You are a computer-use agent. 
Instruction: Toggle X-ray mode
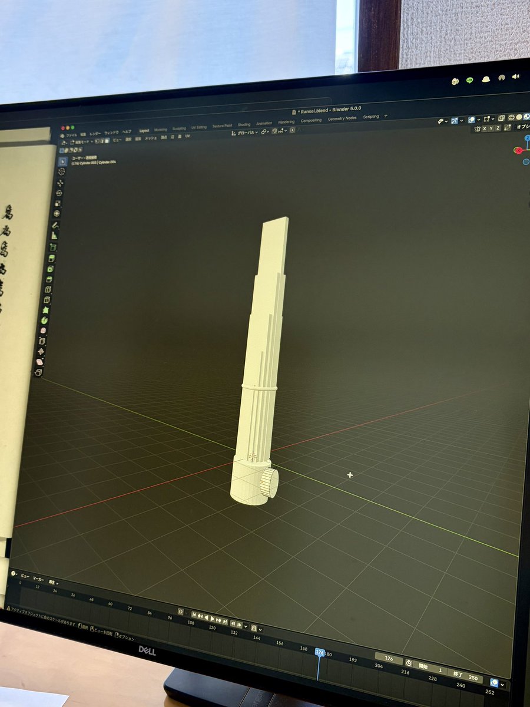click(501, 118)
